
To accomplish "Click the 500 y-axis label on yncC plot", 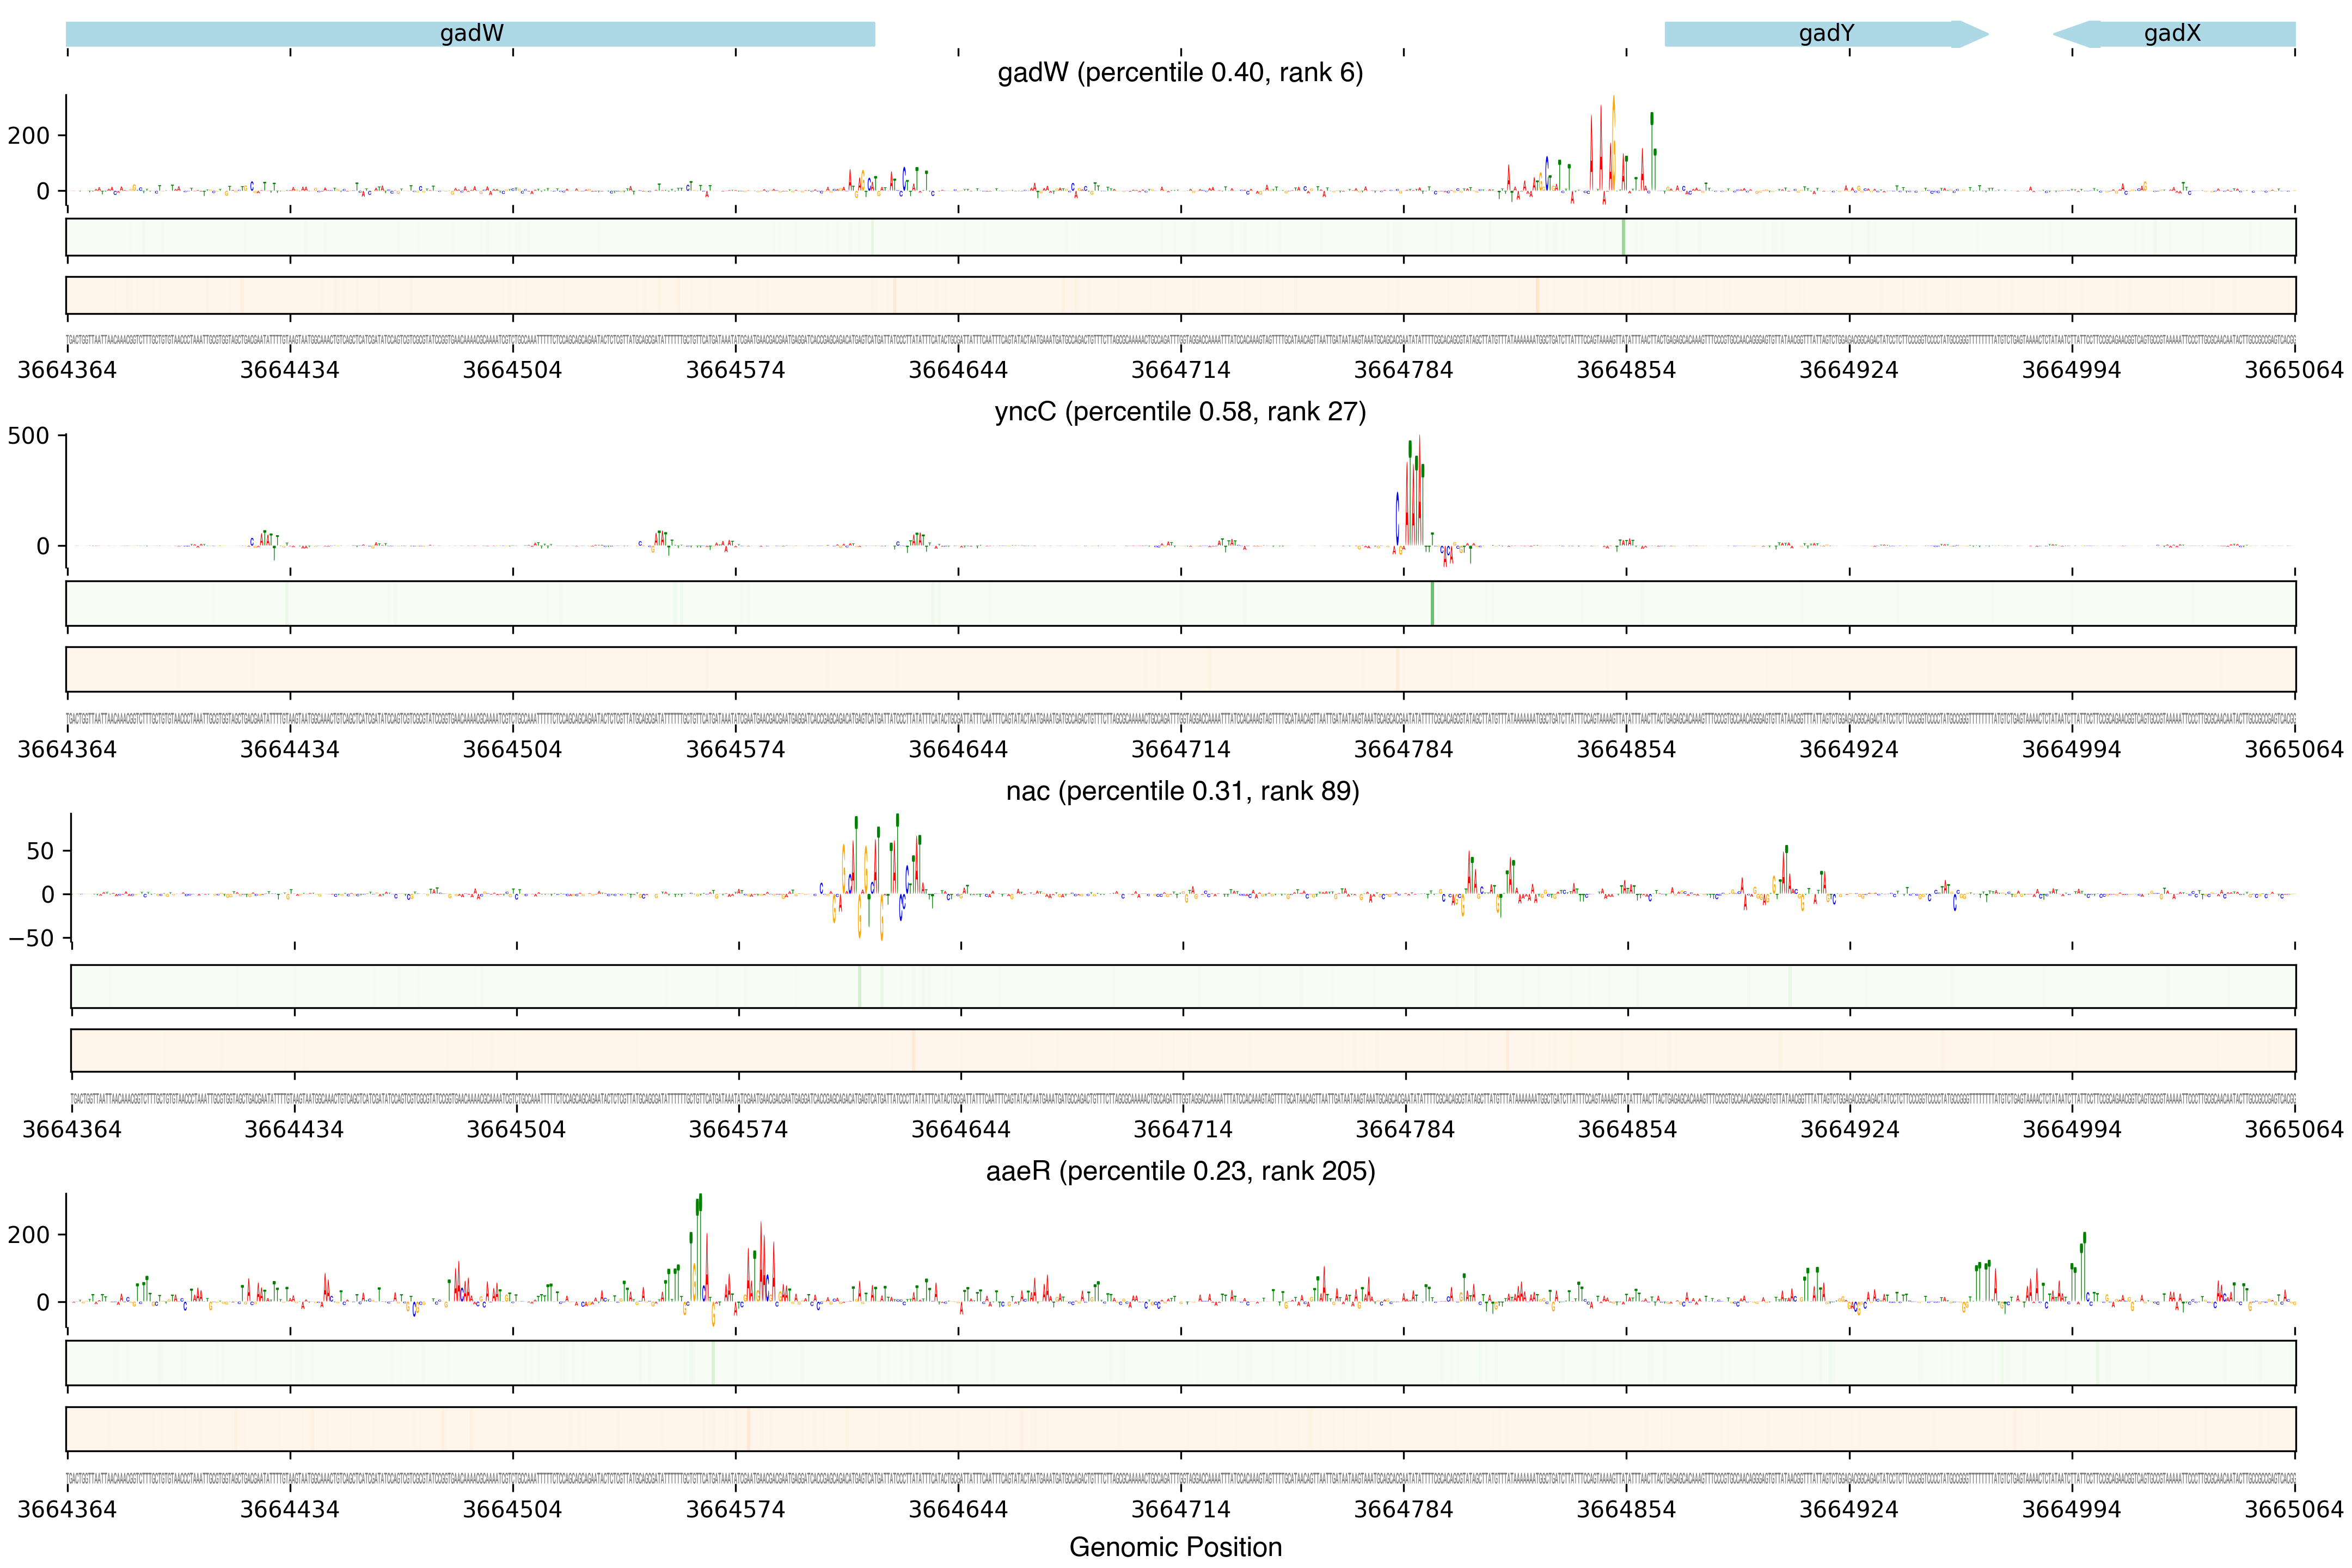I will pyautogui.click(x=28, y=436).
